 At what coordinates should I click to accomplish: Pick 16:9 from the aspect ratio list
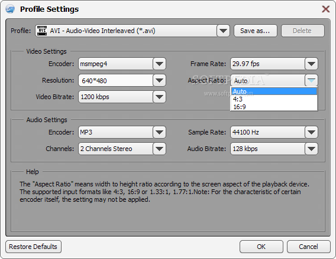274,107
